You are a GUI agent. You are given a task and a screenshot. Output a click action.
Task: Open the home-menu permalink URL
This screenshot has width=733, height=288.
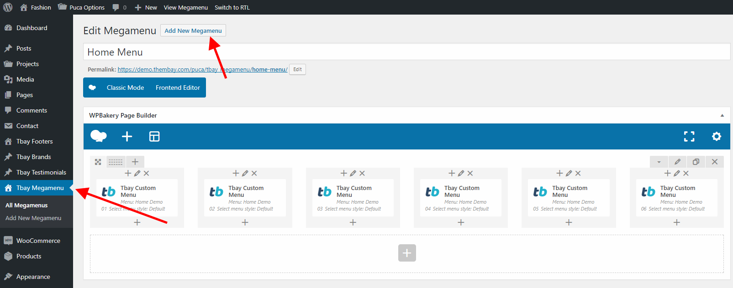click(202, 69)
